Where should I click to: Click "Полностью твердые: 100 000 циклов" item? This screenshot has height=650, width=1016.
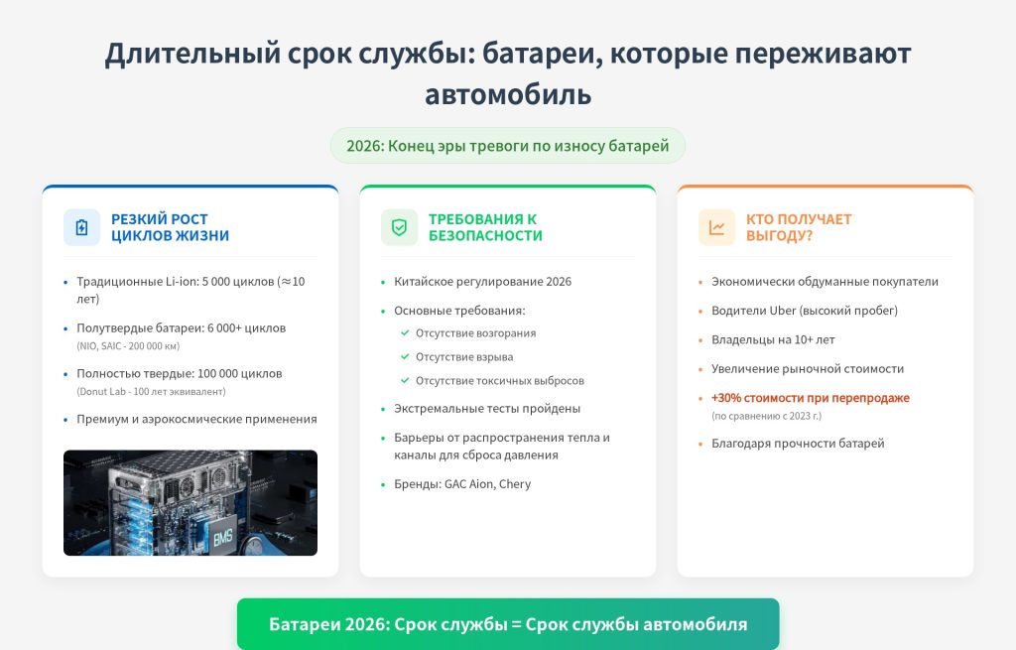click(180, 374)
